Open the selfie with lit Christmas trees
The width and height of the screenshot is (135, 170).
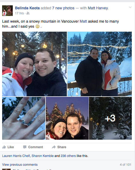(67, 118)
